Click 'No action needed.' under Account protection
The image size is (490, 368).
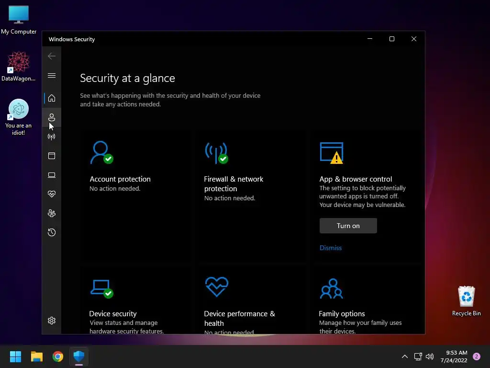pyautogui.click(x=115, y=188)
